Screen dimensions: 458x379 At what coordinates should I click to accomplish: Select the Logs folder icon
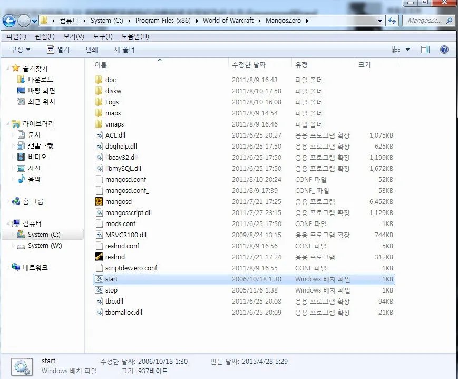point(99,102)
